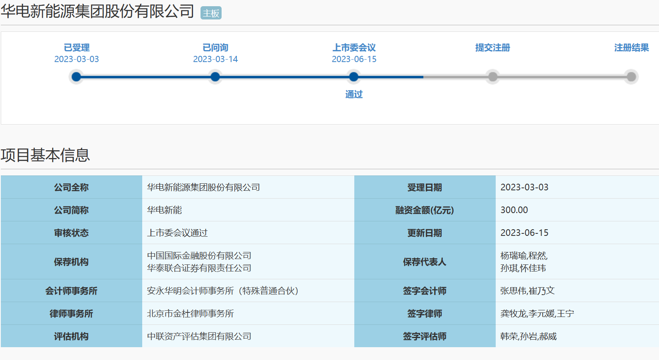Click the 公司全称 value 华电新能源集团股份有限公司
This screenshot has height=360, width=659.
(x=203, y=187)
